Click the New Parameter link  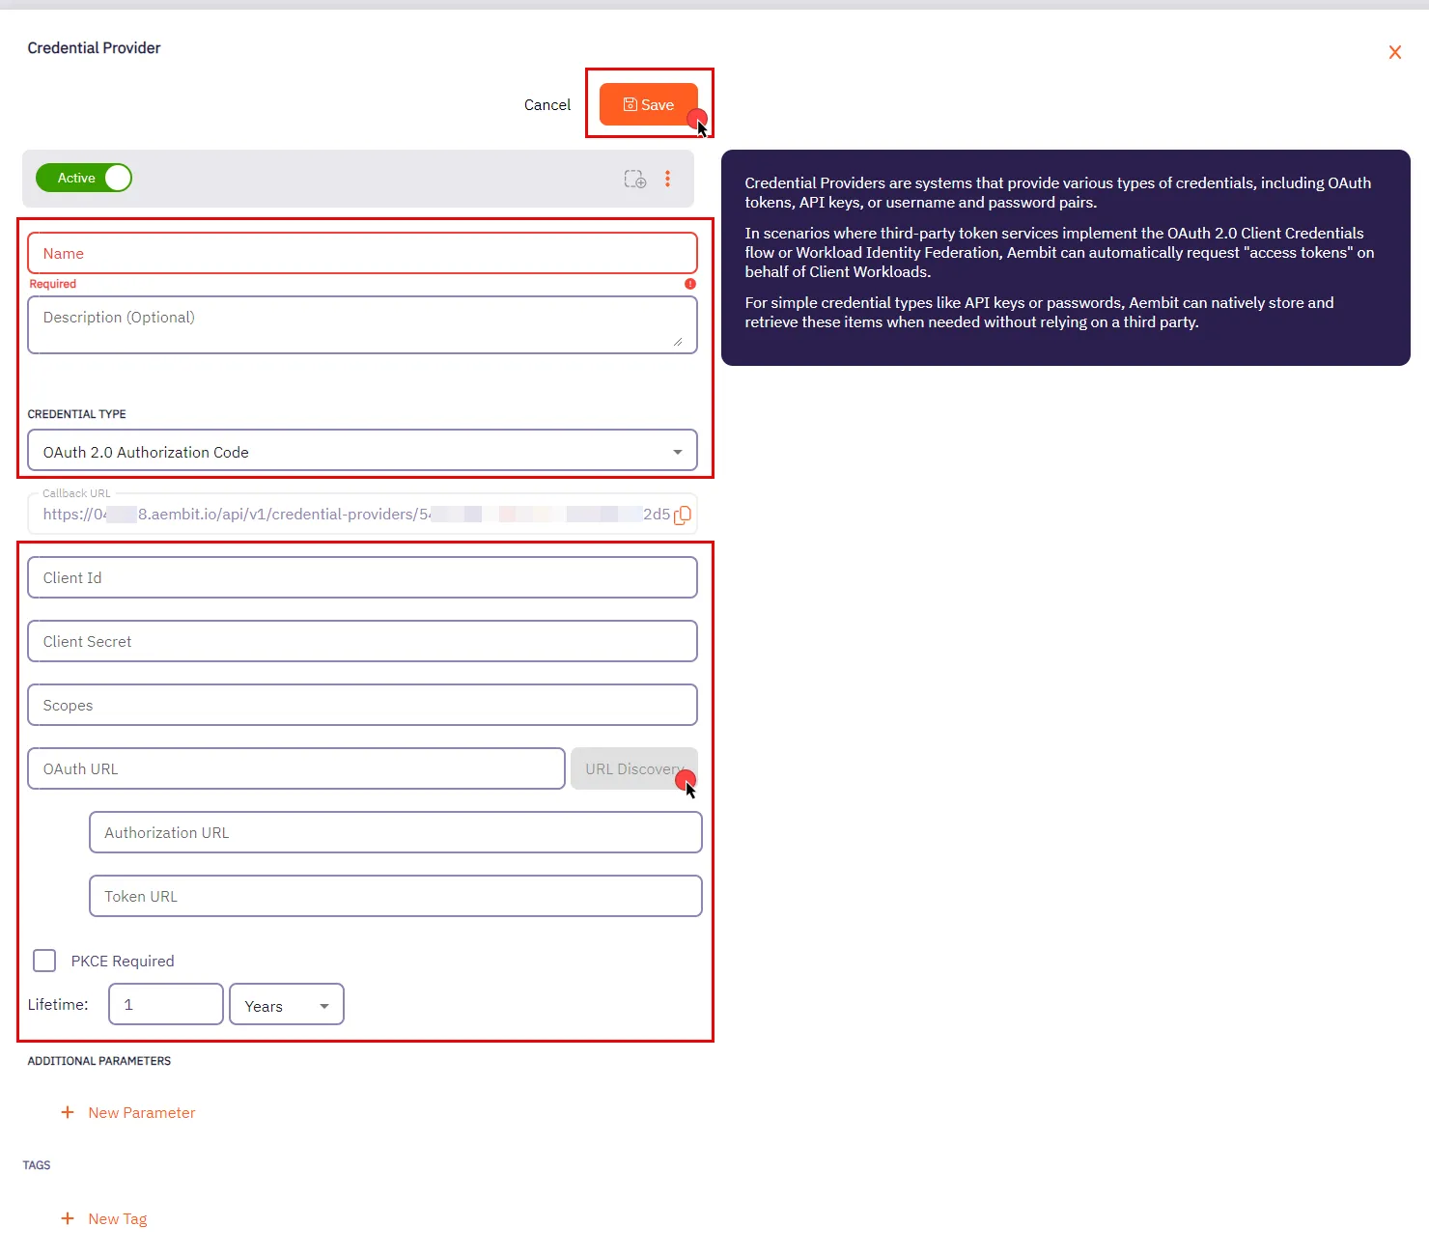(x=141, y=1112)
